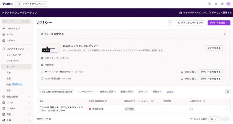Screen dimensions: 233x124
Task: Click the building icon beside マネージドサービスプロバイダー
Action: tap(181, 13)
